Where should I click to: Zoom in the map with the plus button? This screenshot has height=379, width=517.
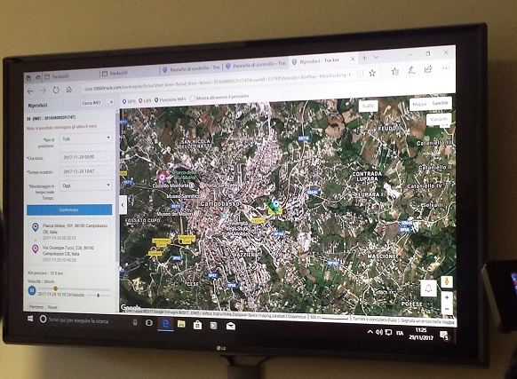(x=447, y=297)
